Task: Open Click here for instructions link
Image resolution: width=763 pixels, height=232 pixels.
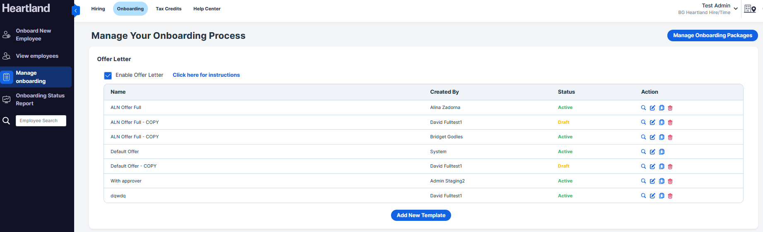Action: click(x=206, y=75)
